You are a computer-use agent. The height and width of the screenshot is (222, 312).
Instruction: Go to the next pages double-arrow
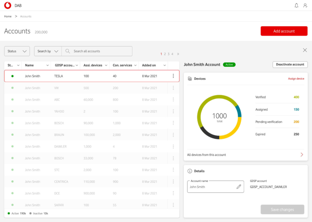[x=178, y=54]
